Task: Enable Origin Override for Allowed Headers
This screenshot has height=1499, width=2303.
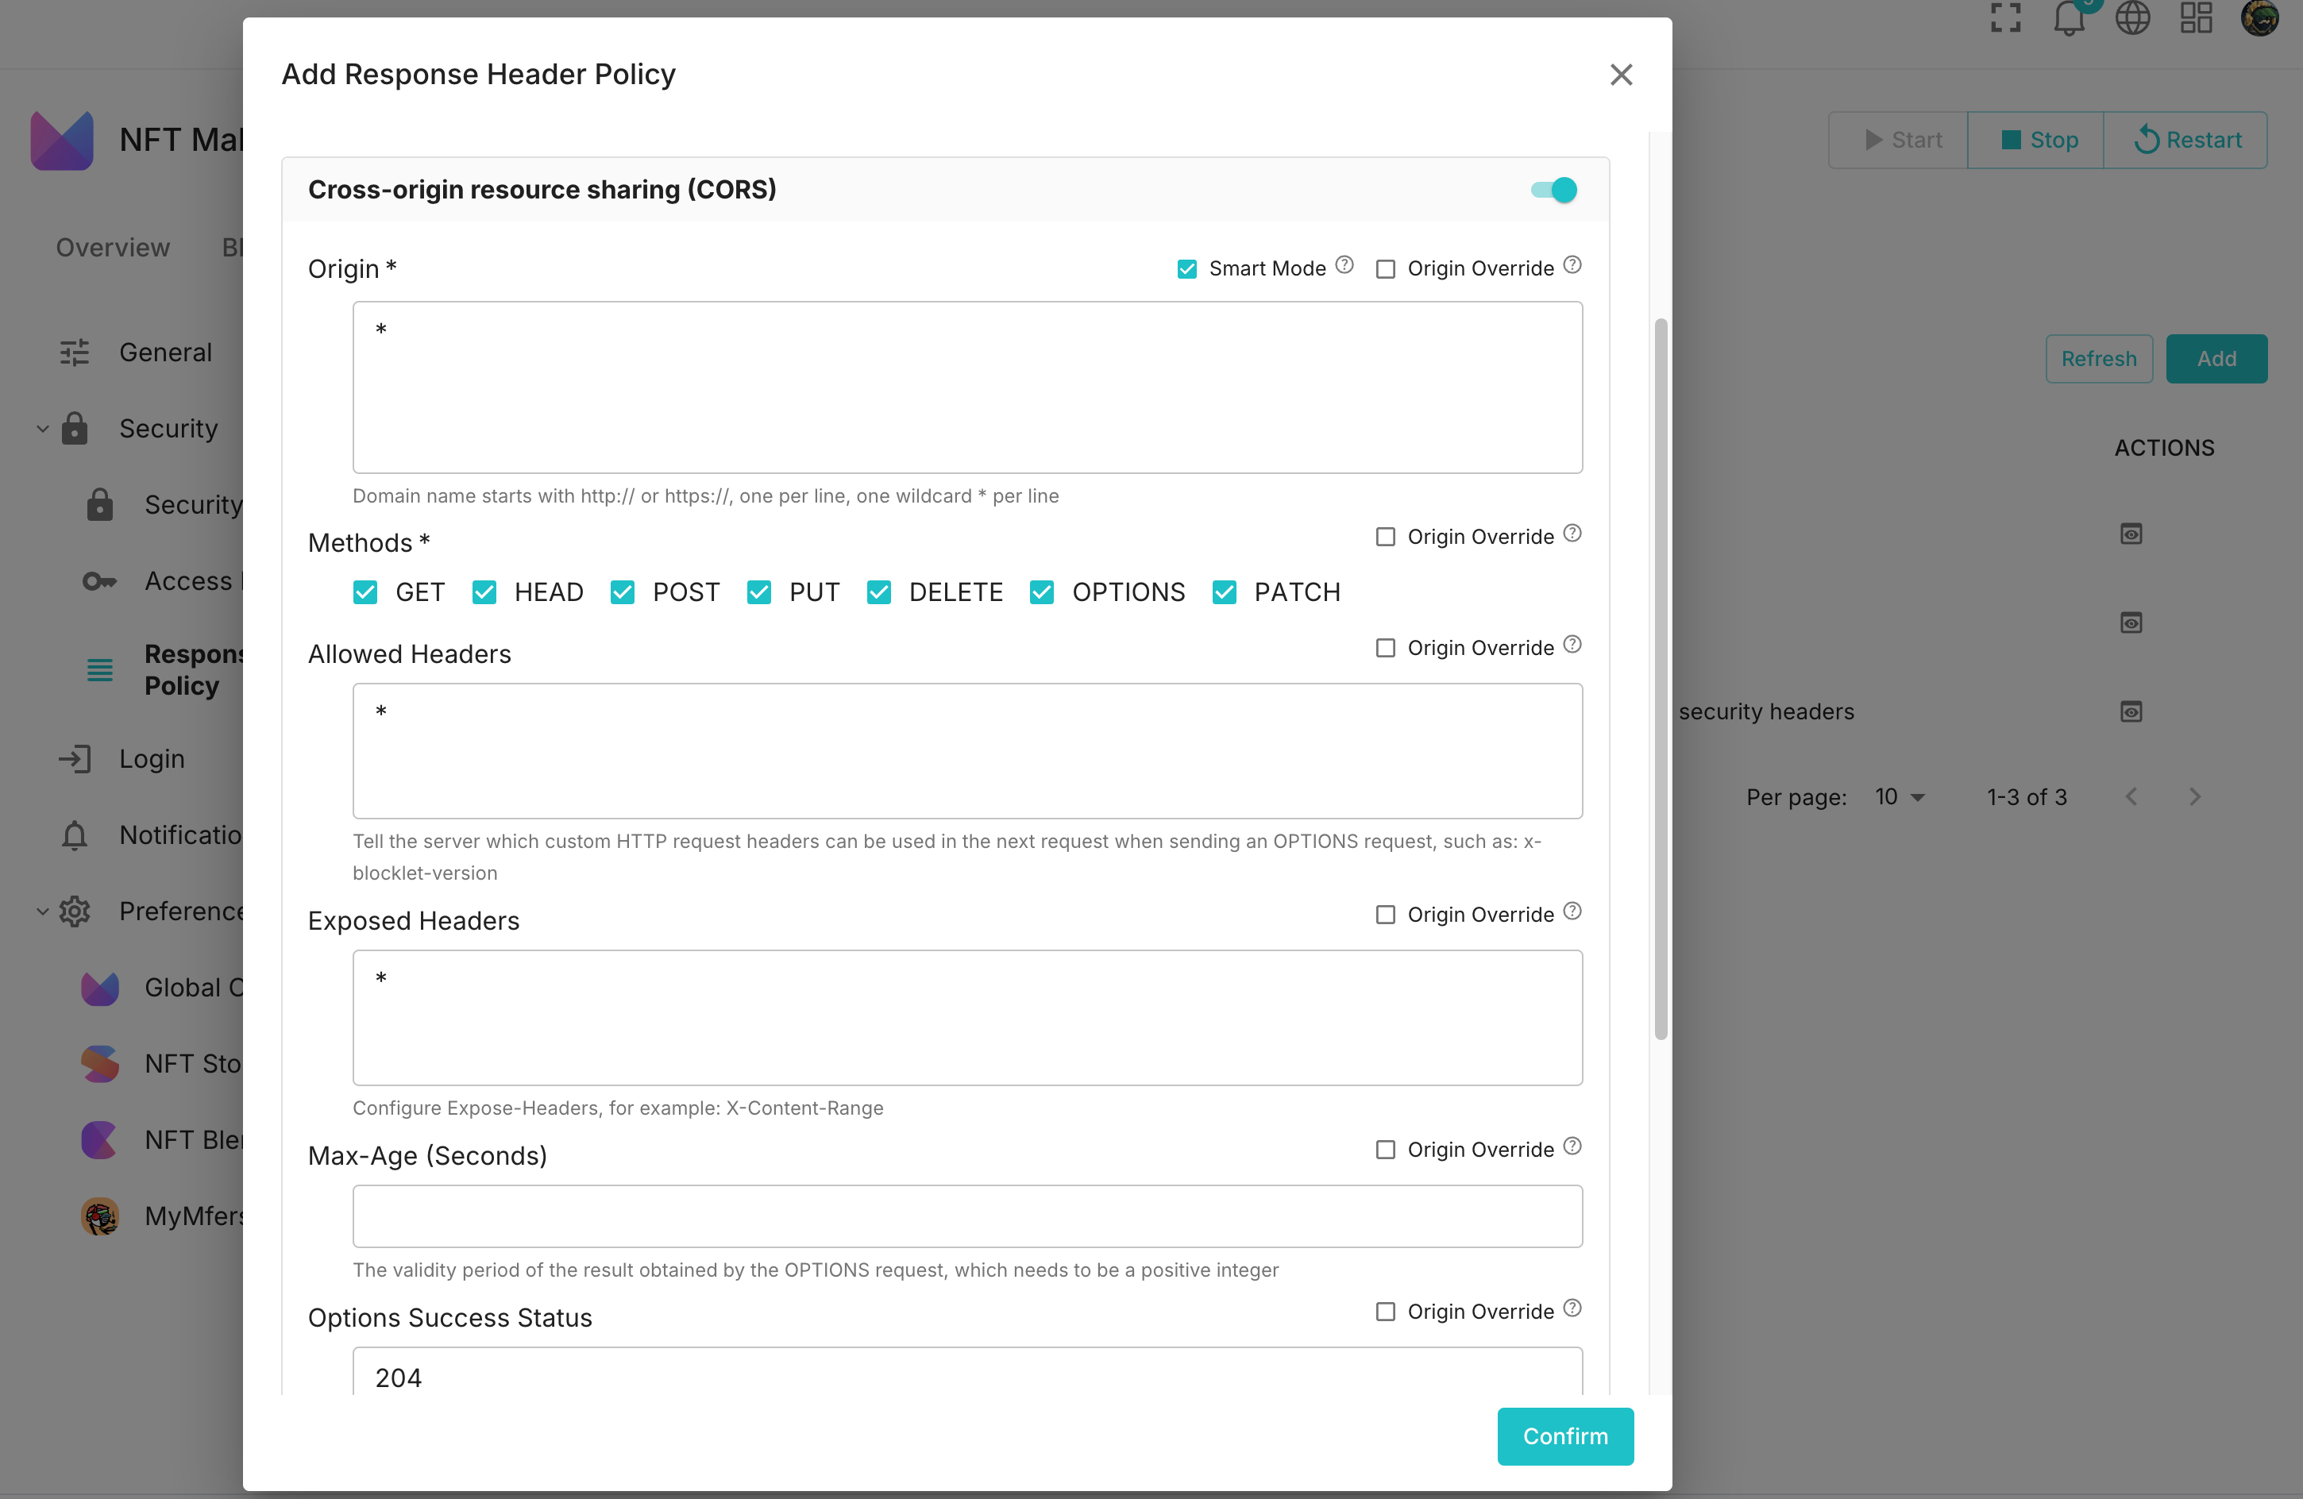Action: click(x=1386, y=649)
